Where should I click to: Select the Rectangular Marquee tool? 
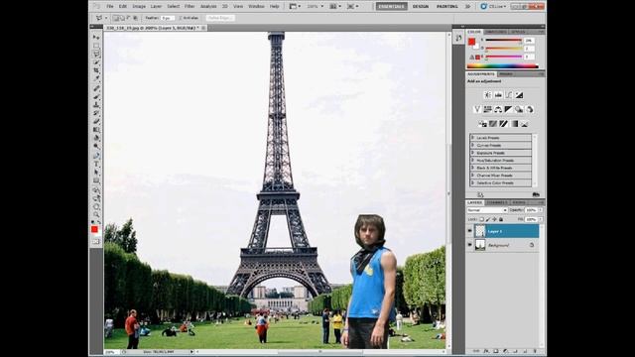[x=96, y=46]
